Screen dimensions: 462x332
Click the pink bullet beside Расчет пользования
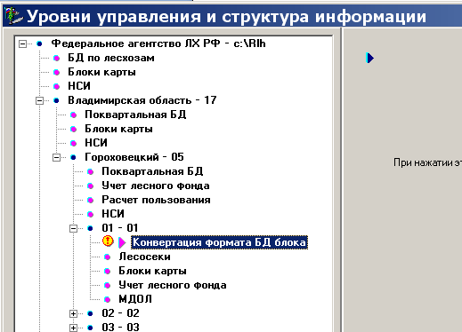(x=91, y=201)
